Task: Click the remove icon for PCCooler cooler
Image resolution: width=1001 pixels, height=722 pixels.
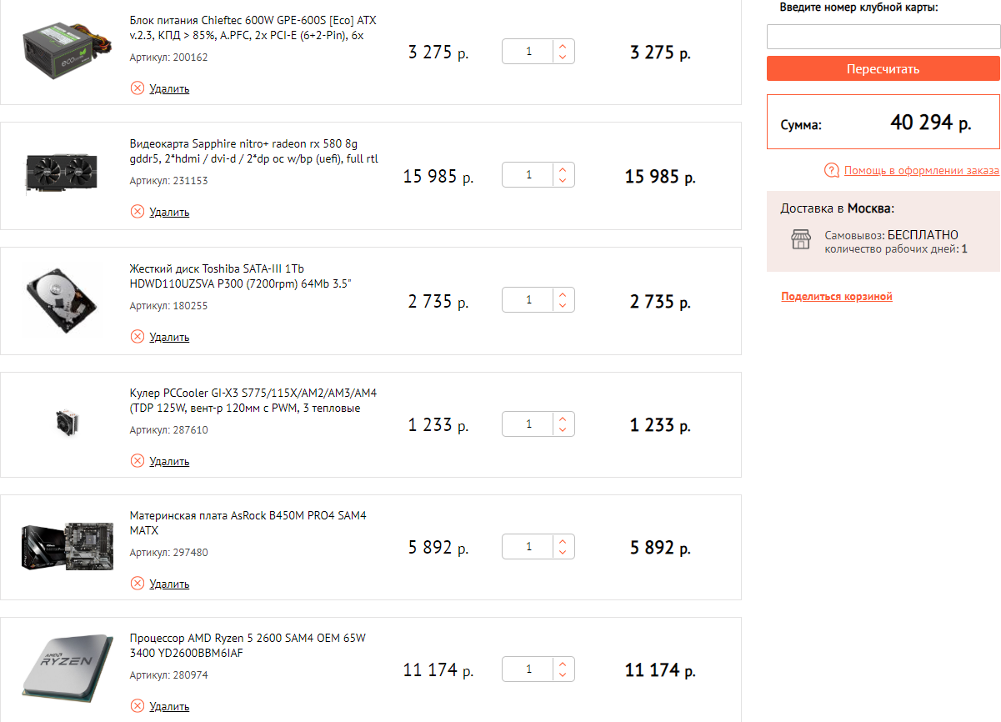Action: 138,461
